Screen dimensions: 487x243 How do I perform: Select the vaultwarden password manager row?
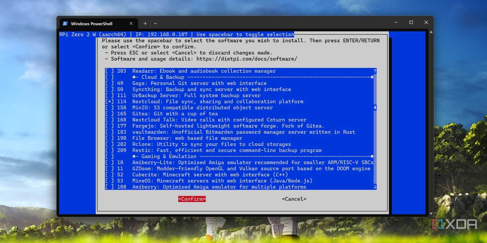click(239, 132)
